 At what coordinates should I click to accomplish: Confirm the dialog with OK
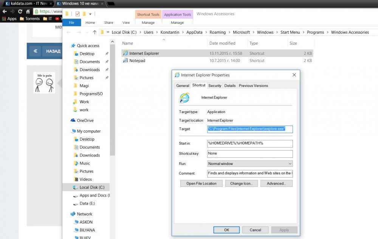click(x=226, y=230)
